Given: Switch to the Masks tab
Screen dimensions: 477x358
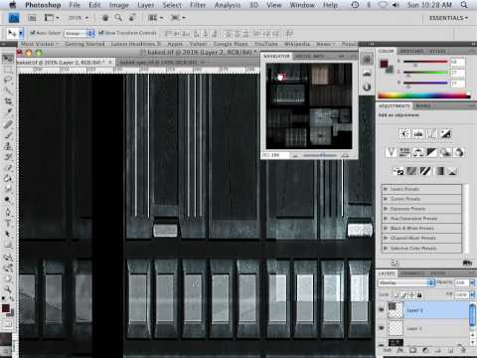Looking at the screenshot, I should click(422, 106).
